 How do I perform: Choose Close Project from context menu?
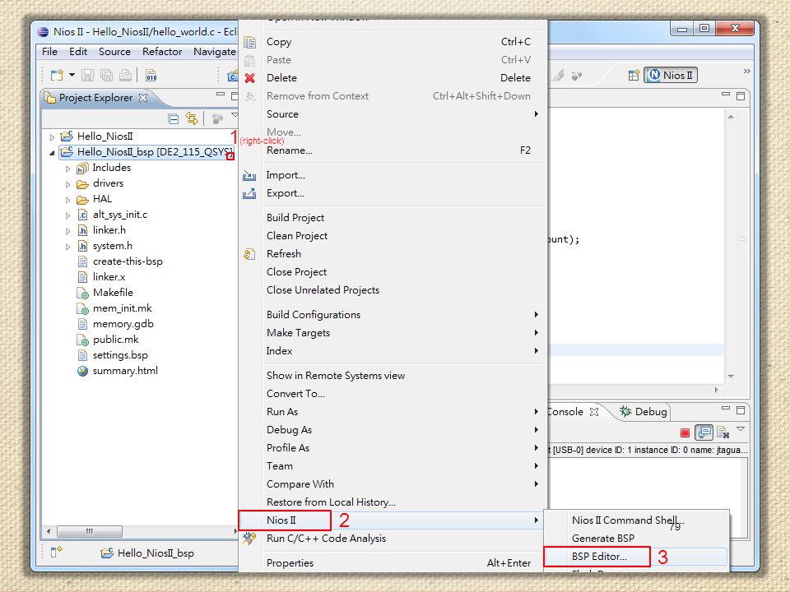(393, 272)
